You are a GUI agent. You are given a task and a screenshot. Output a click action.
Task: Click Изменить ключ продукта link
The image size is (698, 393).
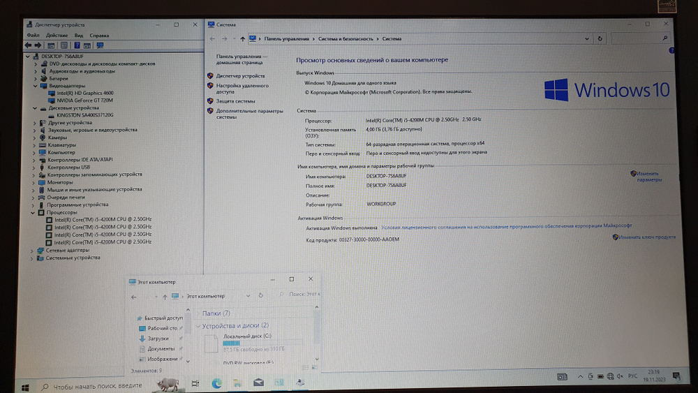647,237
